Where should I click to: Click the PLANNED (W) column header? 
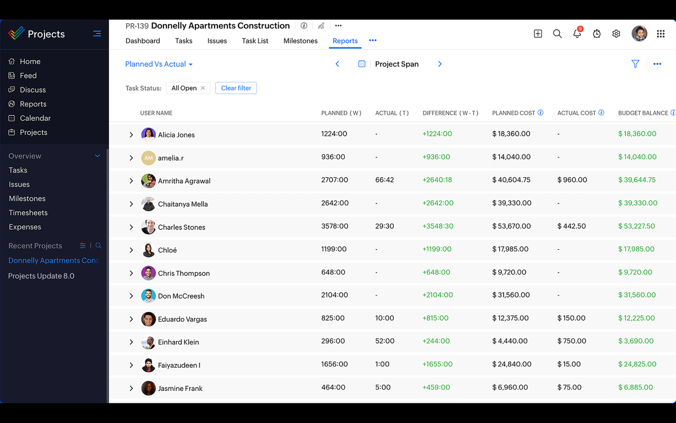[x=341, y=113]
